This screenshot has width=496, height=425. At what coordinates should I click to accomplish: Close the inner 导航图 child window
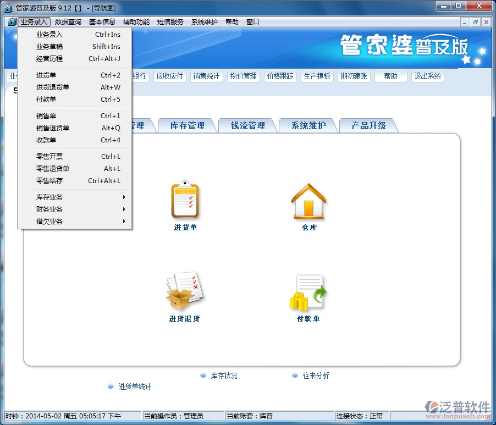(486, 22)
